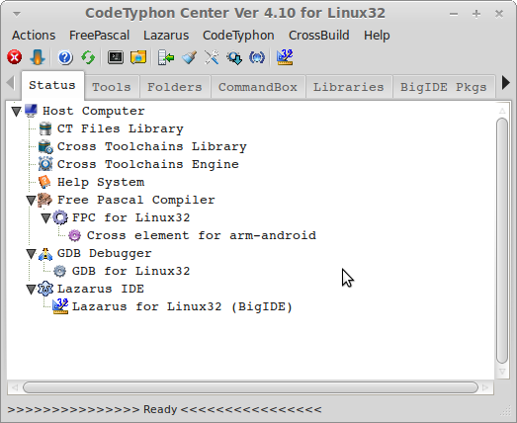517x423 pixels.
Task: Click the orange download arrow toolbar icon
Action: point(38,57)
